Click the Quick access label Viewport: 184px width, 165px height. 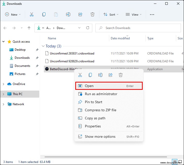click(21, 42)
